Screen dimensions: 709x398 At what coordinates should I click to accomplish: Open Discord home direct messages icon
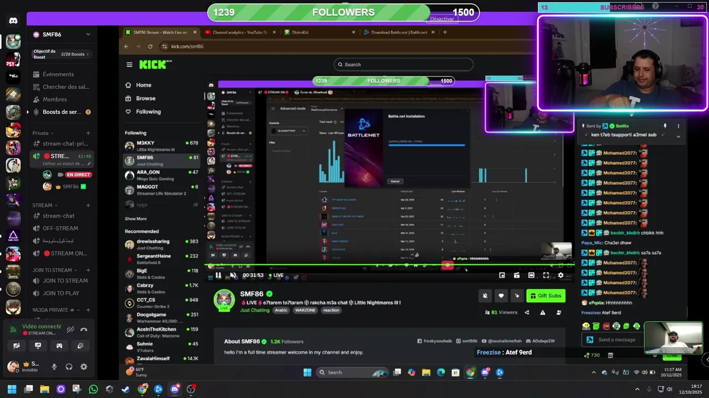[13, 20]
